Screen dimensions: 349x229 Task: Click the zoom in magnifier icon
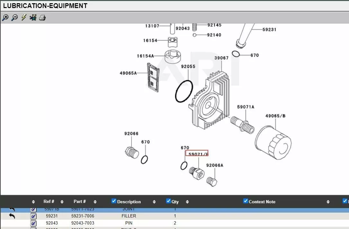click(5, 18)
